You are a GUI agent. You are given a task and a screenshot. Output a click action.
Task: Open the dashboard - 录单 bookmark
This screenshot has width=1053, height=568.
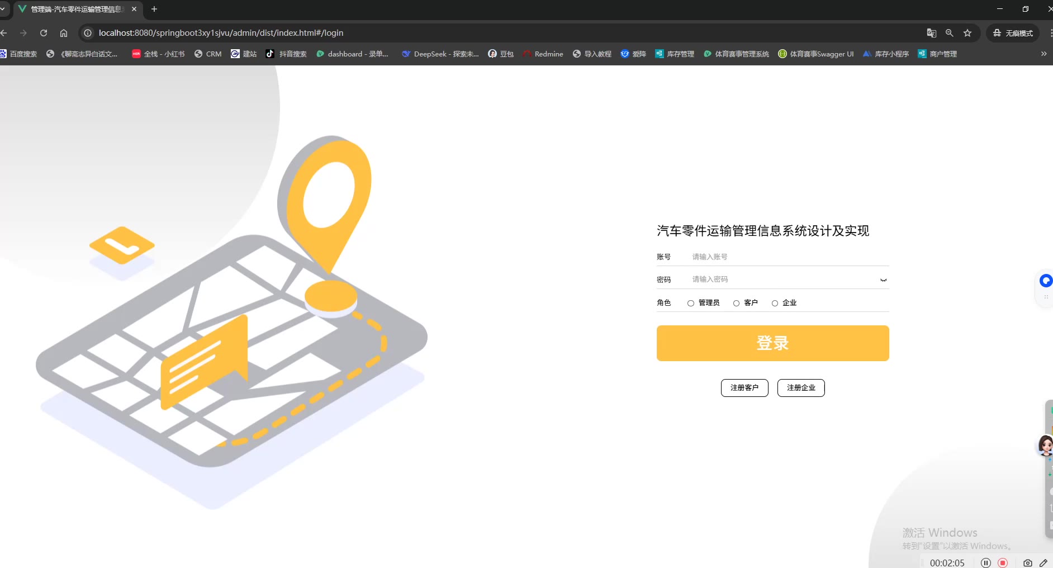[x=352, y=54]
